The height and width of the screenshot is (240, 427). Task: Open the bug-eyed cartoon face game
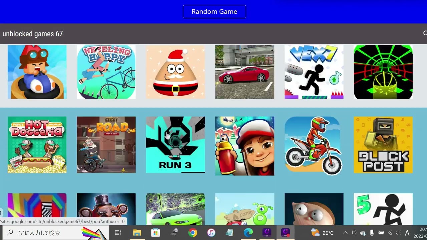click(314, 209)
